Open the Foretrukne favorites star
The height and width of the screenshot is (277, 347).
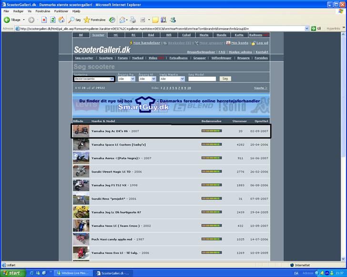(x=94, y=20)
